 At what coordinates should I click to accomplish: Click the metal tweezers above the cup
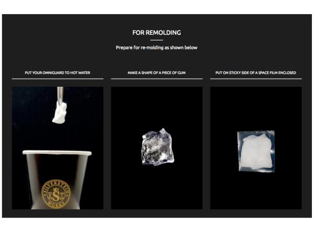[60, 95]
